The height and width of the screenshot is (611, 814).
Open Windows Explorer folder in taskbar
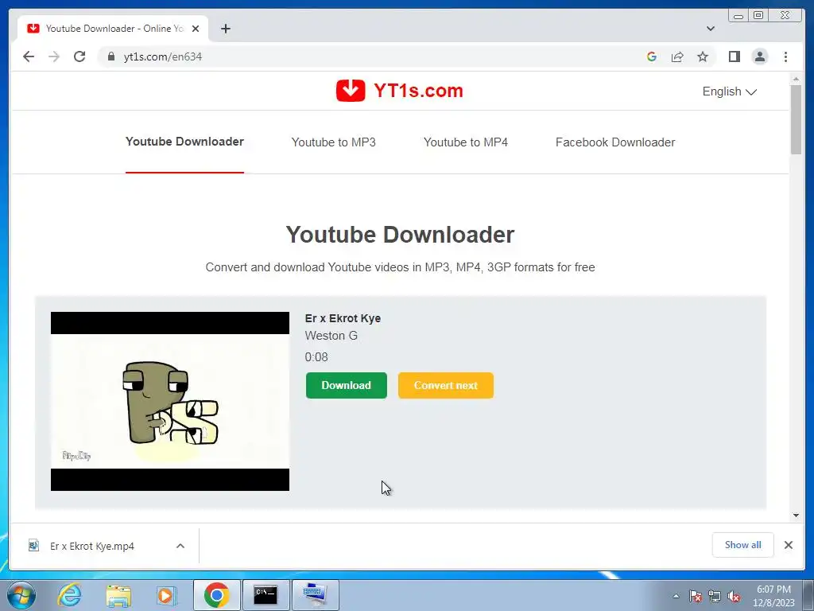pyautogui.click(x=118, y=595)
